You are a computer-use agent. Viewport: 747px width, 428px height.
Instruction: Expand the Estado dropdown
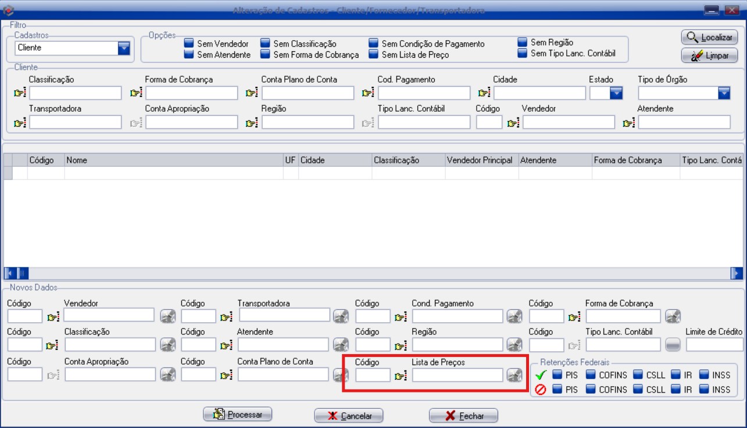pyautogui.click(x=616, y=93)
